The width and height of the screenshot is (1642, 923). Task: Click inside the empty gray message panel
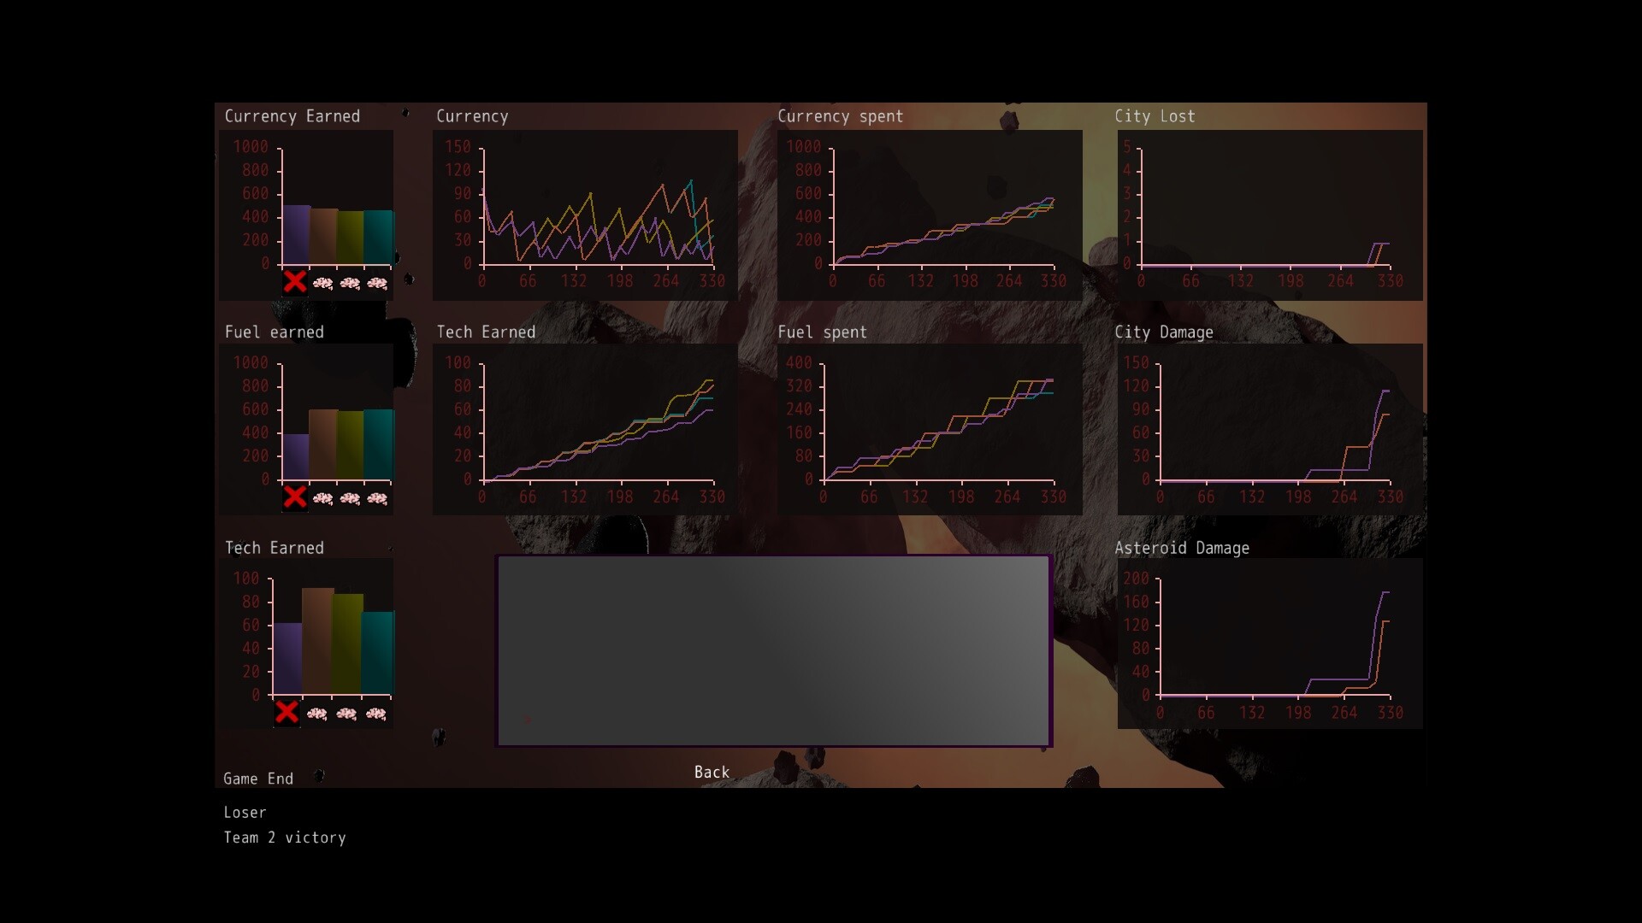pos(774,651)
